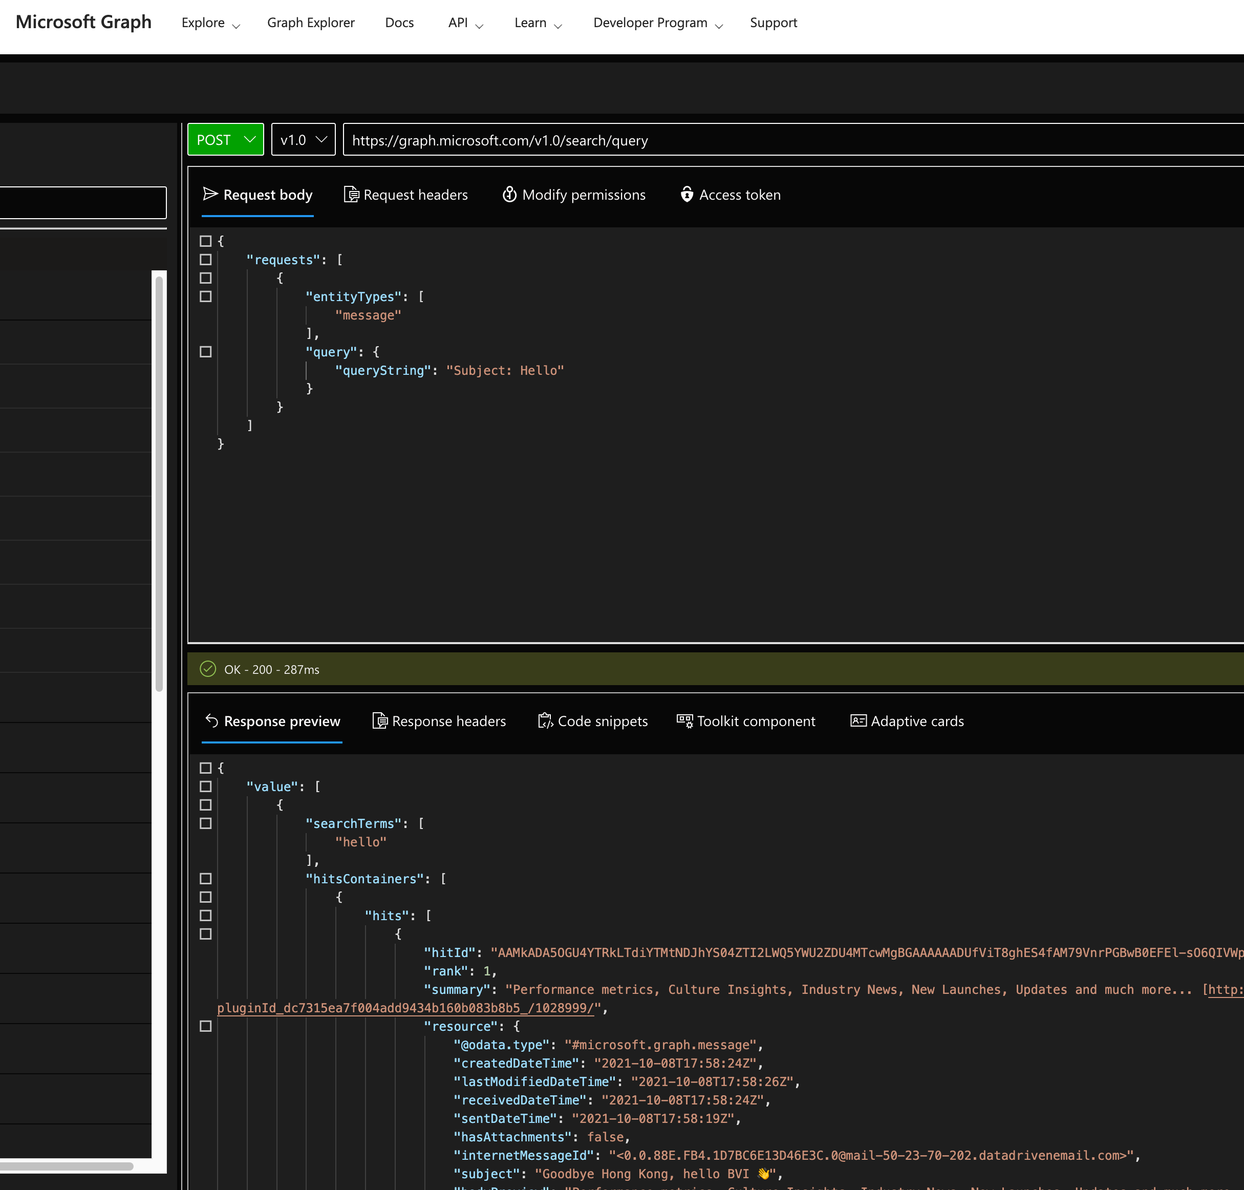Collapse the request body root brace
The width and height of the screenshot is (1244, 1190).
point(205,241)
